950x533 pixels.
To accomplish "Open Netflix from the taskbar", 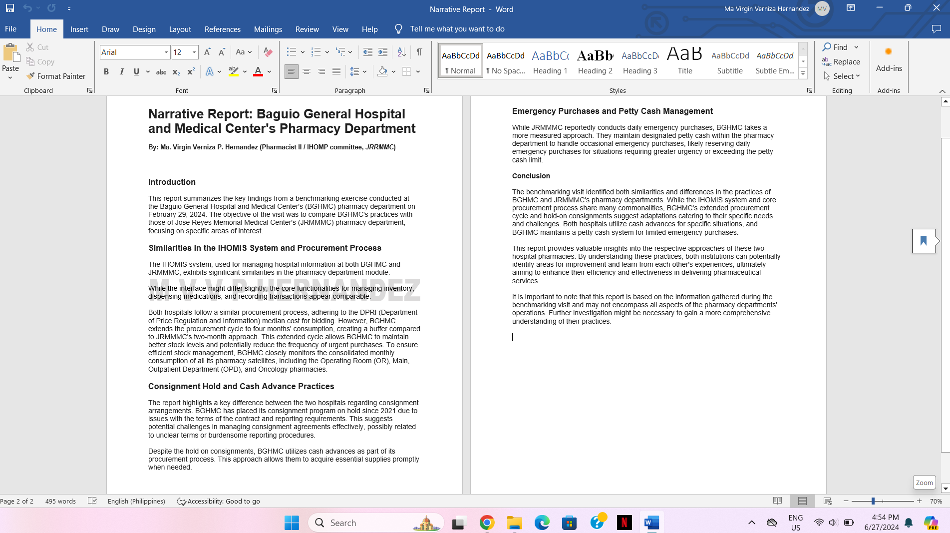I will pos(624,523).
